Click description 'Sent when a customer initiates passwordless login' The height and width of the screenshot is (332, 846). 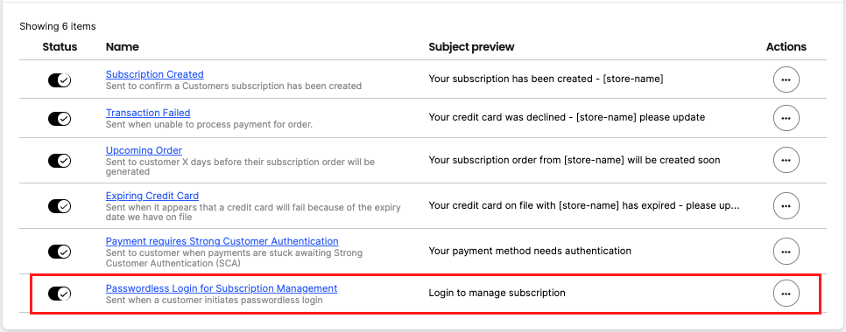pyautogui.click(x=215, y=301)
